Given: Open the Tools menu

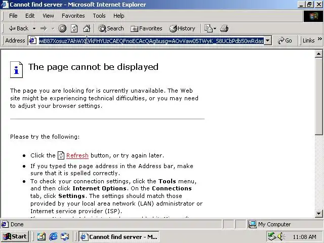Looking at the screenshot, I should [99, 16].
